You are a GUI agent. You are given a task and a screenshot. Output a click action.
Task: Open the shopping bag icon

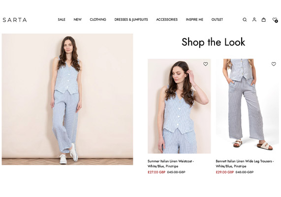264,20
